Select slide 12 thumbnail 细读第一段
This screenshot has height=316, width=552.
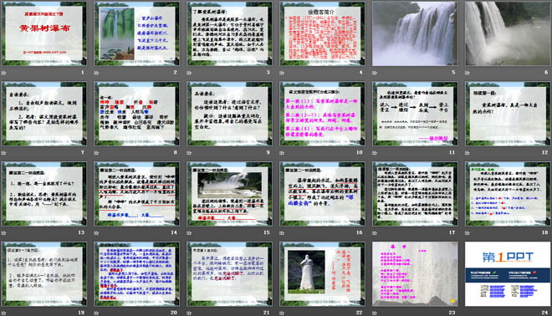pyautogui.click(x=508, y=114)
